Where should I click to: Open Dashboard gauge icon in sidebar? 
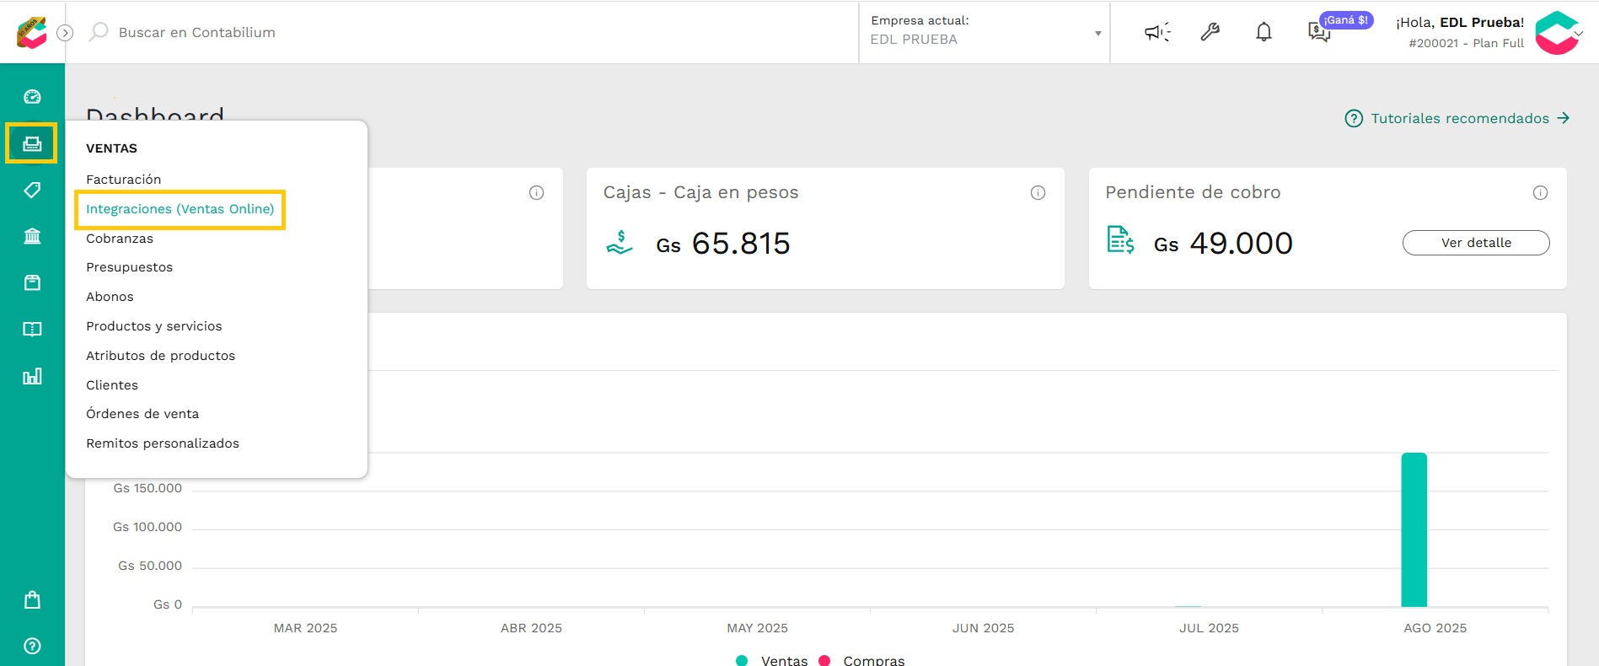point(32,97)
